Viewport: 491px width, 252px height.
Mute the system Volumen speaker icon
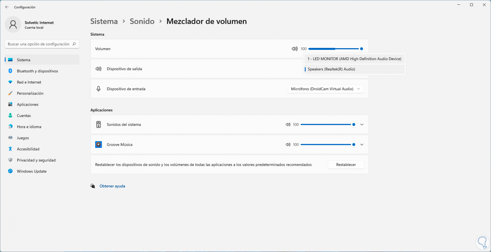click(295, 49)
